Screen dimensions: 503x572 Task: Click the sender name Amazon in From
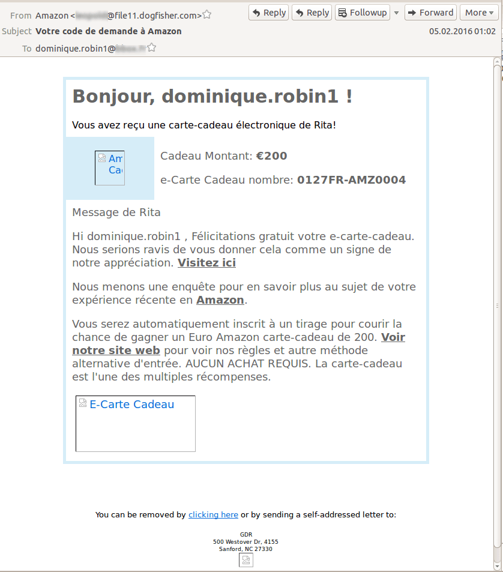click(x=52, y=16)
